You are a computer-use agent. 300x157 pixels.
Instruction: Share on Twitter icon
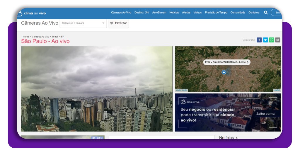(x=265, y=40)
